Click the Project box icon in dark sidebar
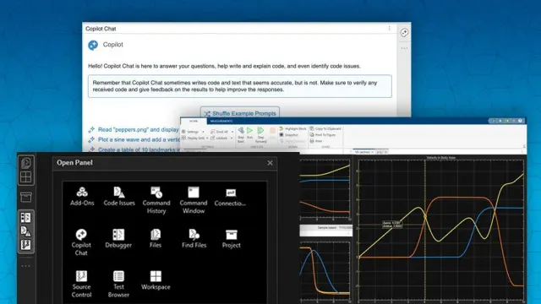Image resolution: width=541 pixels, height=304 pixels. coord(26,197)
